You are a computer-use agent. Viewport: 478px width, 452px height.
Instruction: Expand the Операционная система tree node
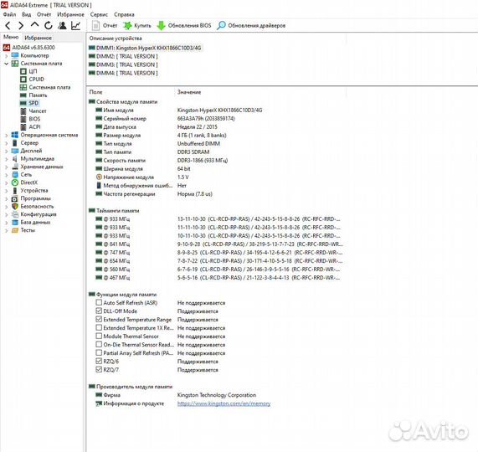point(6,135)
